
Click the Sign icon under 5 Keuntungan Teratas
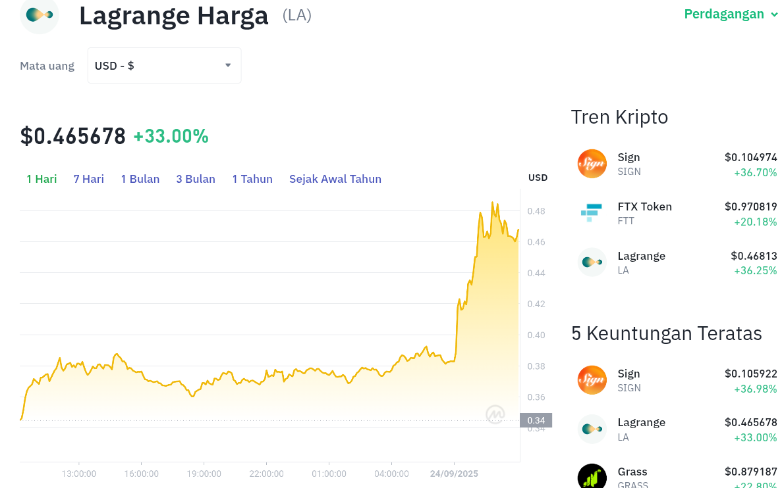592,380
